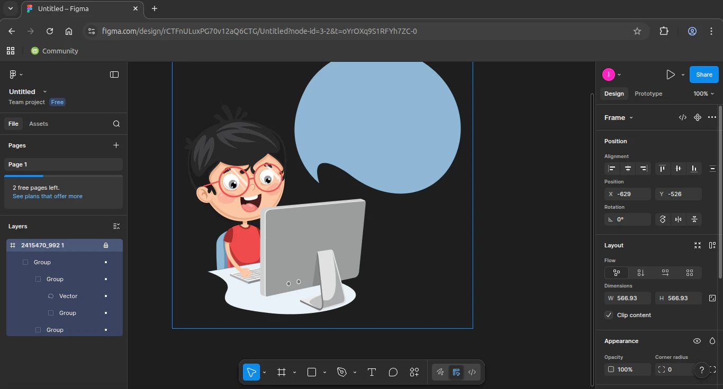Open the Frame type dropdown
This screenshot has height=389, width=723.
click(x=619, y=117)
